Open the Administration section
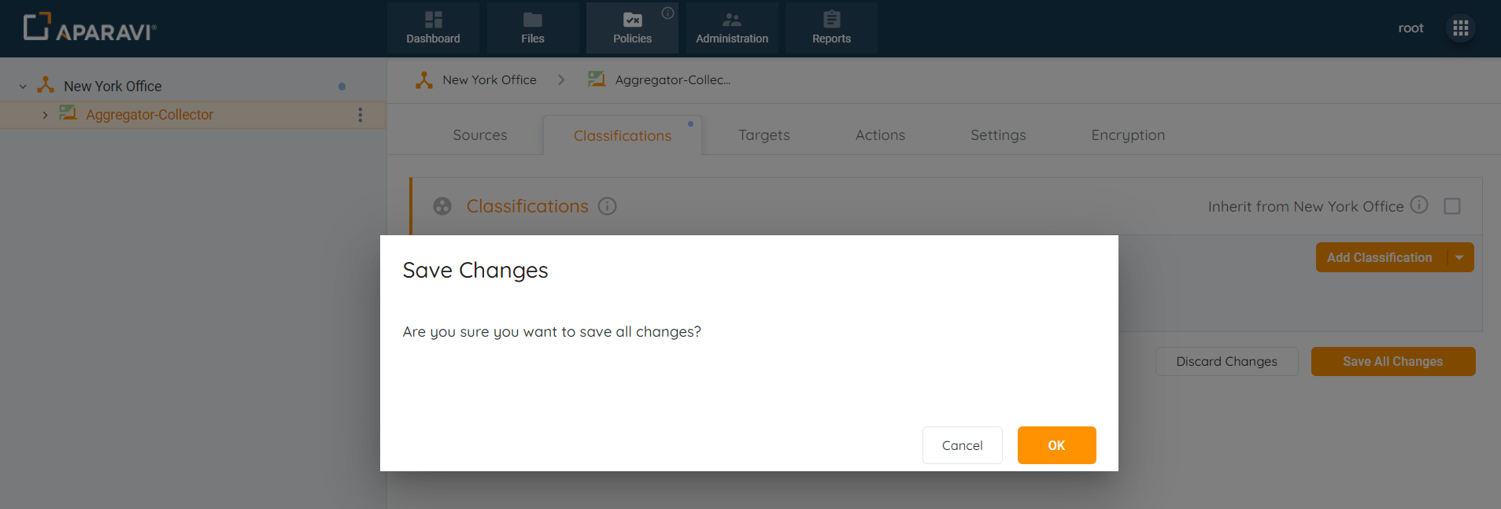This screenshot has width=1501, height=509. 732,28
